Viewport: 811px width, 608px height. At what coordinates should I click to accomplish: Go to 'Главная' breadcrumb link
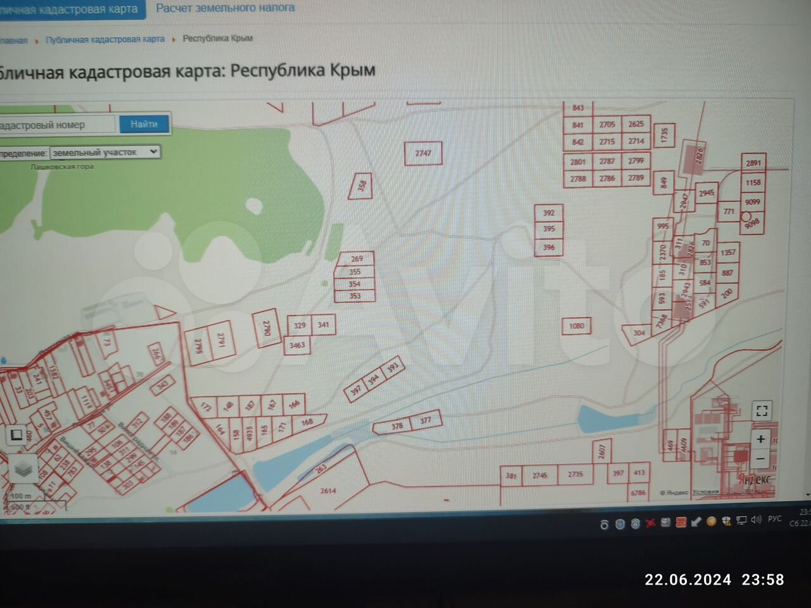[x=13, y=41]
